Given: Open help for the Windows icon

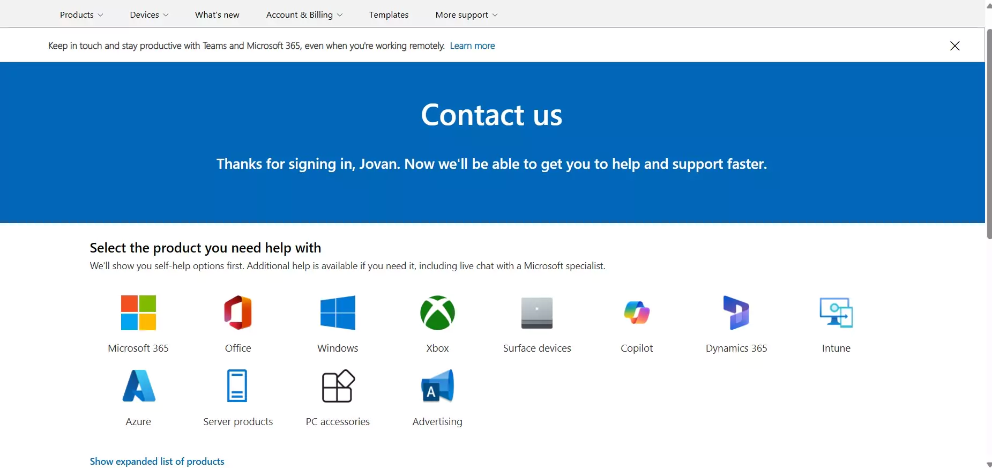Looking at the screenshot, I should pos(338,313).
